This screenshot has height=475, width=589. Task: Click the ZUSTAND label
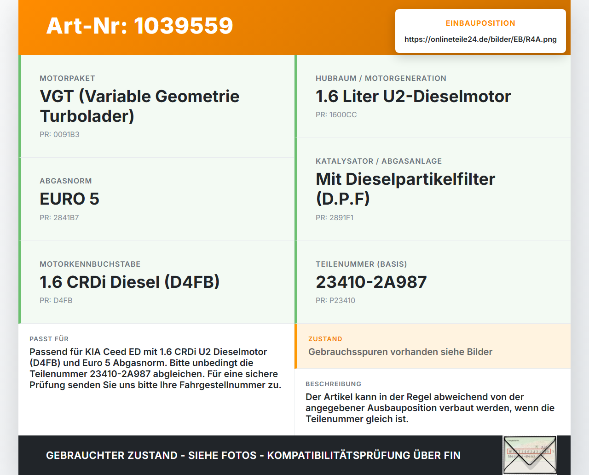[x=325, y=339]
